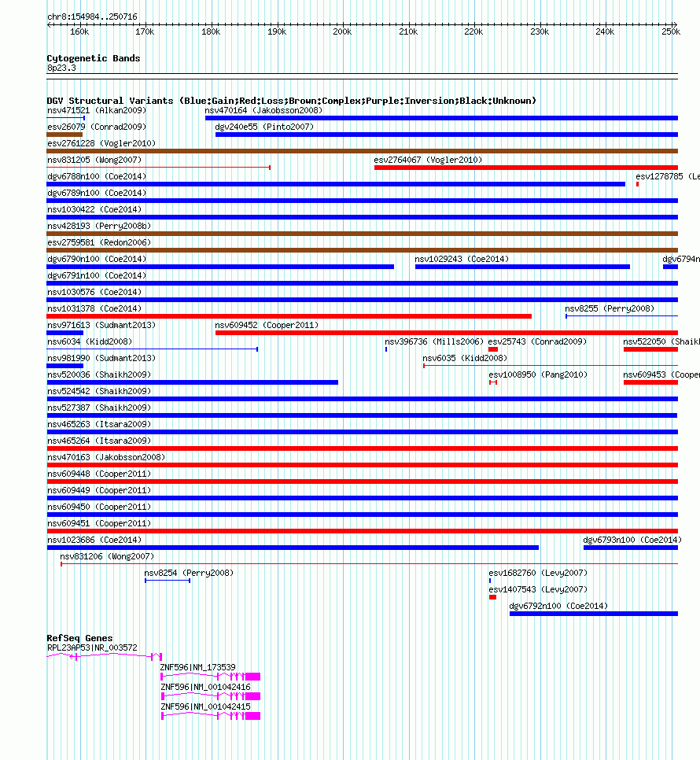Viewport: 700px width, 760px height.
Task: Open the nsv831205 (Wong2007) variant label
Action: 94,160
